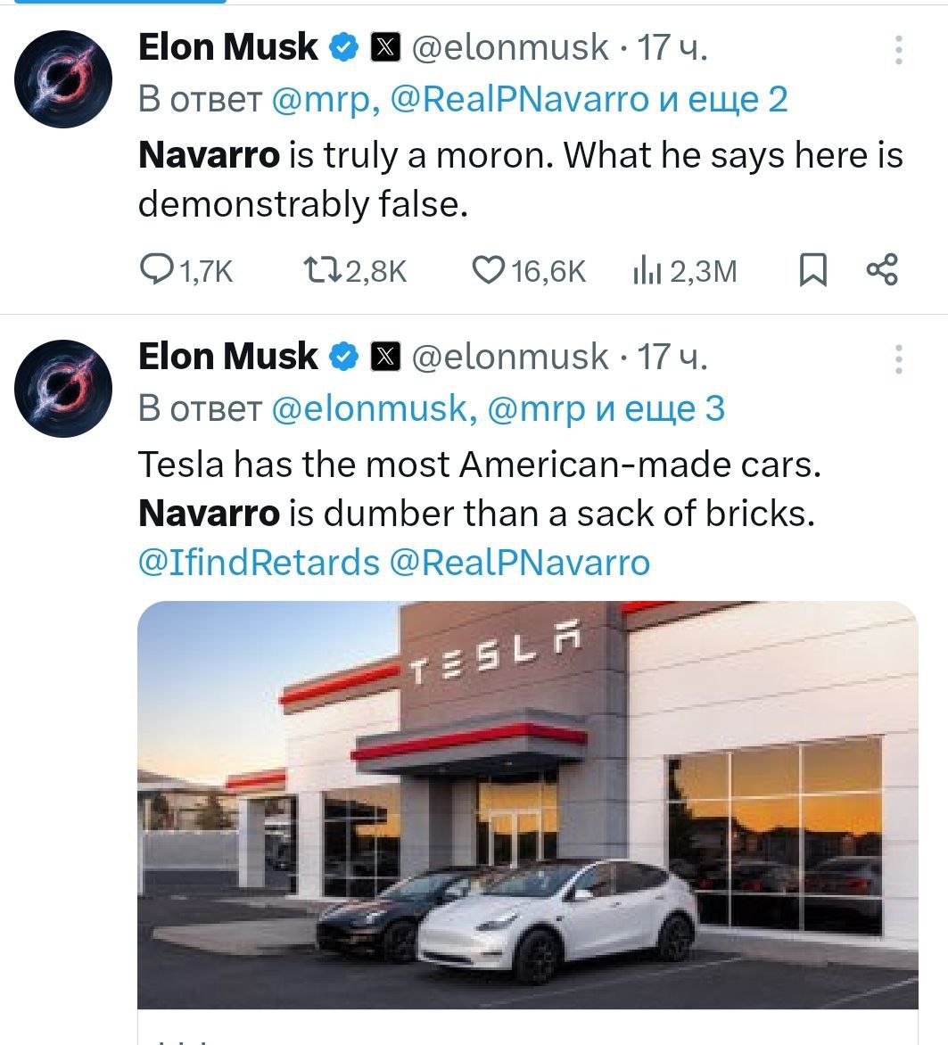Screen dimensions: 948x1045
Task: Share the tweet using share icon
Action: point(881,269)
